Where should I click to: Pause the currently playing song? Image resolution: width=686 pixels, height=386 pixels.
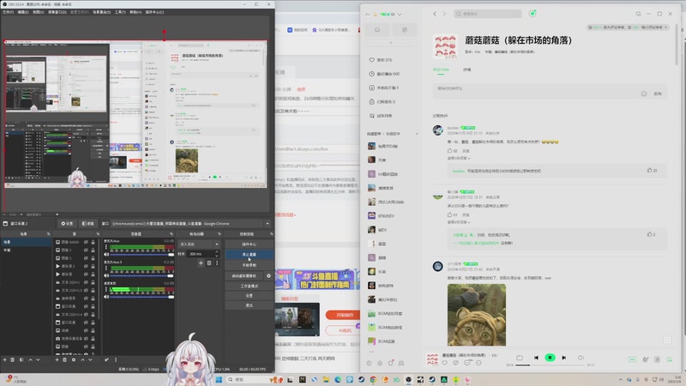pos(550,358)
